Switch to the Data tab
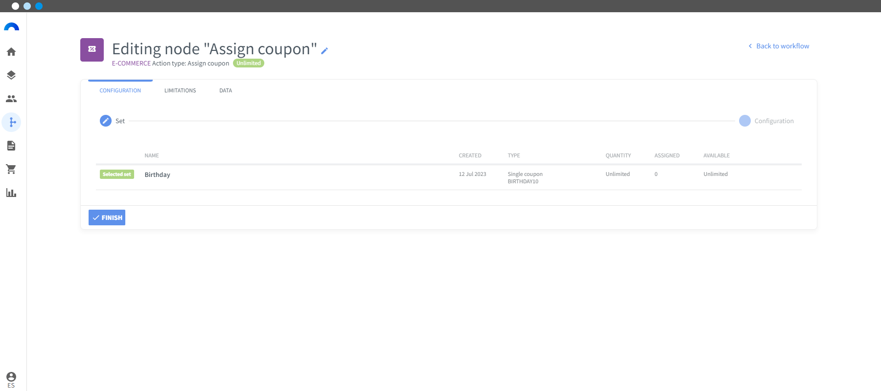The height and width of the screenshot is (391, 881). [226, 90]
